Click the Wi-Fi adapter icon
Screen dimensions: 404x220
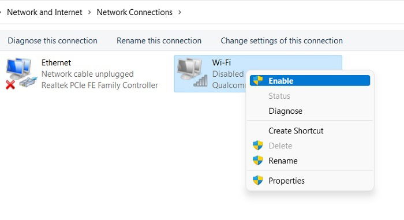tap(192, 72)
